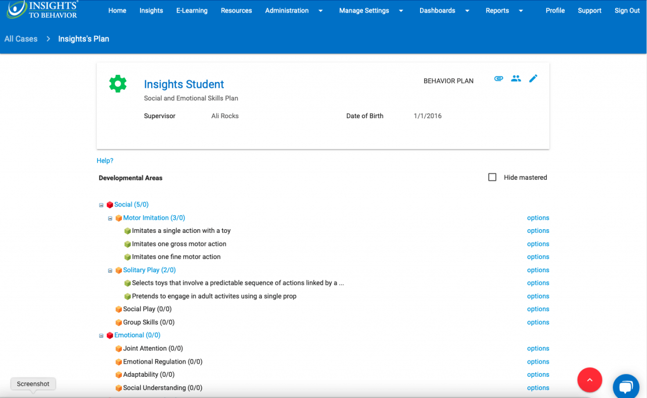The image size is (647, 398).
Task: Open the Manage Settings dropdown arrow
Action: pos(401,11)
